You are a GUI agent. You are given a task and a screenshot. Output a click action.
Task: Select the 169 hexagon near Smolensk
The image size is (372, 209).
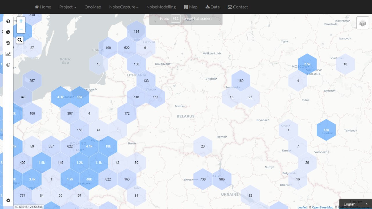pos(241,81)
